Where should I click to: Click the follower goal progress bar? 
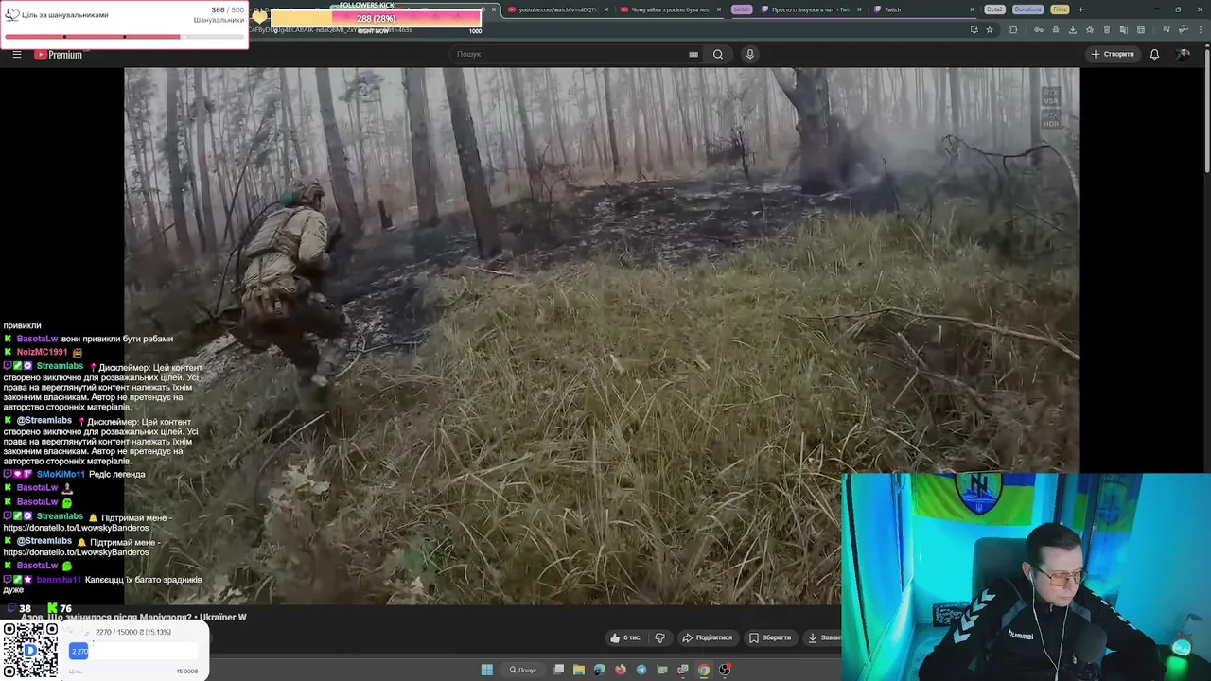tap(124, 37)
